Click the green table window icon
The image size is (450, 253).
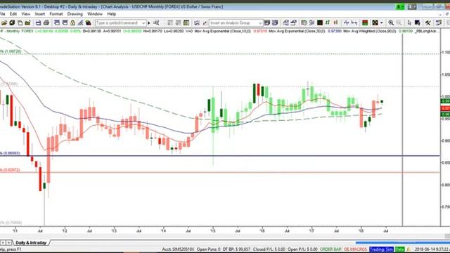[x=186, y=22]
